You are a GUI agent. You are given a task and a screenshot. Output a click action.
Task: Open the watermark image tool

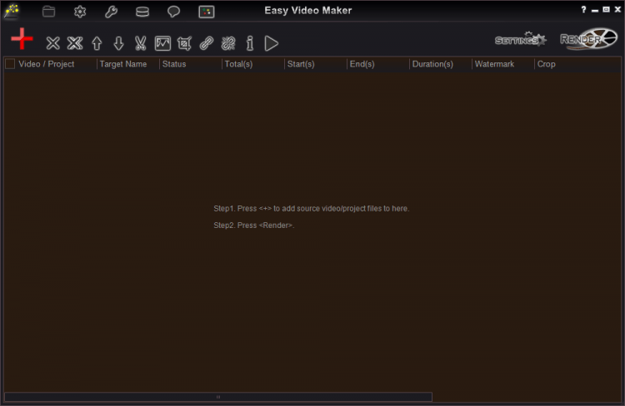coord(162,43)
